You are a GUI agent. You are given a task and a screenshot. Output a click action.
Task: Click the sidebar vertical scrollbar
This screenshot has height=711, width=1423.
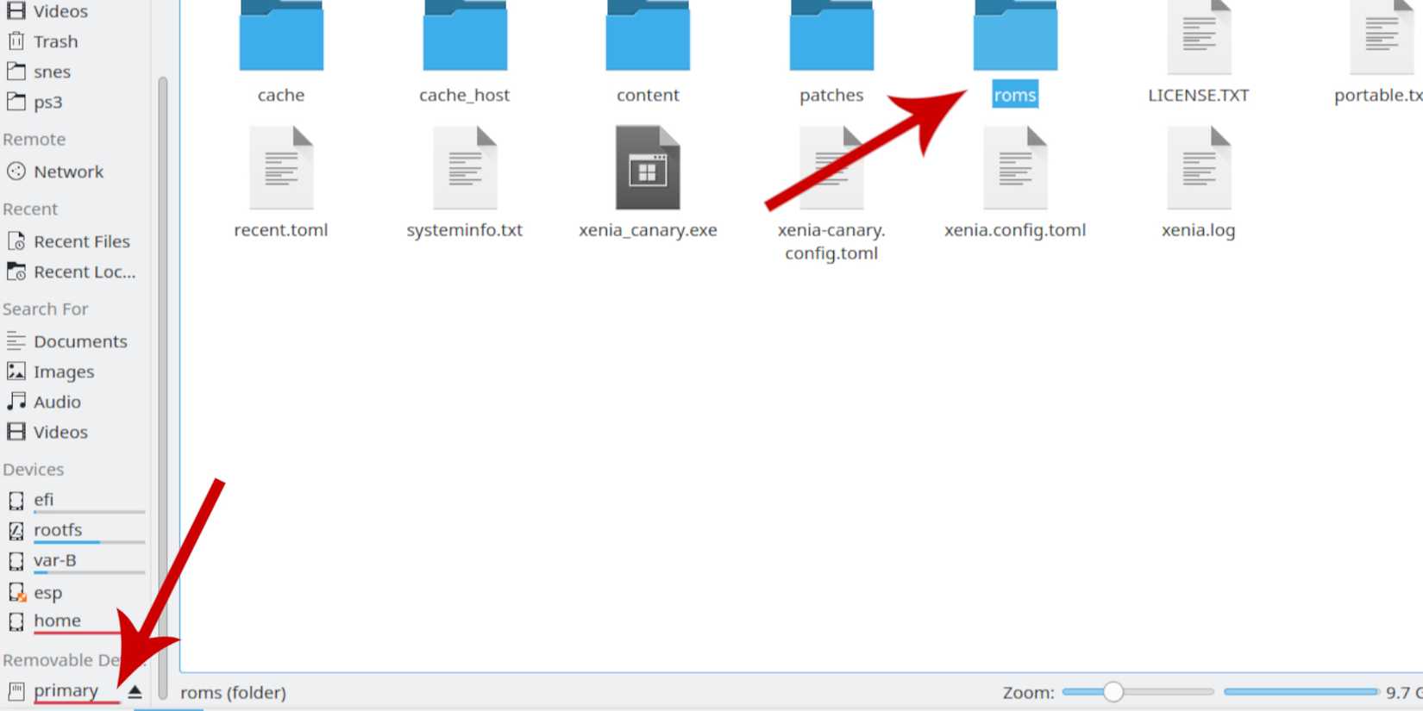click(162, 345)
